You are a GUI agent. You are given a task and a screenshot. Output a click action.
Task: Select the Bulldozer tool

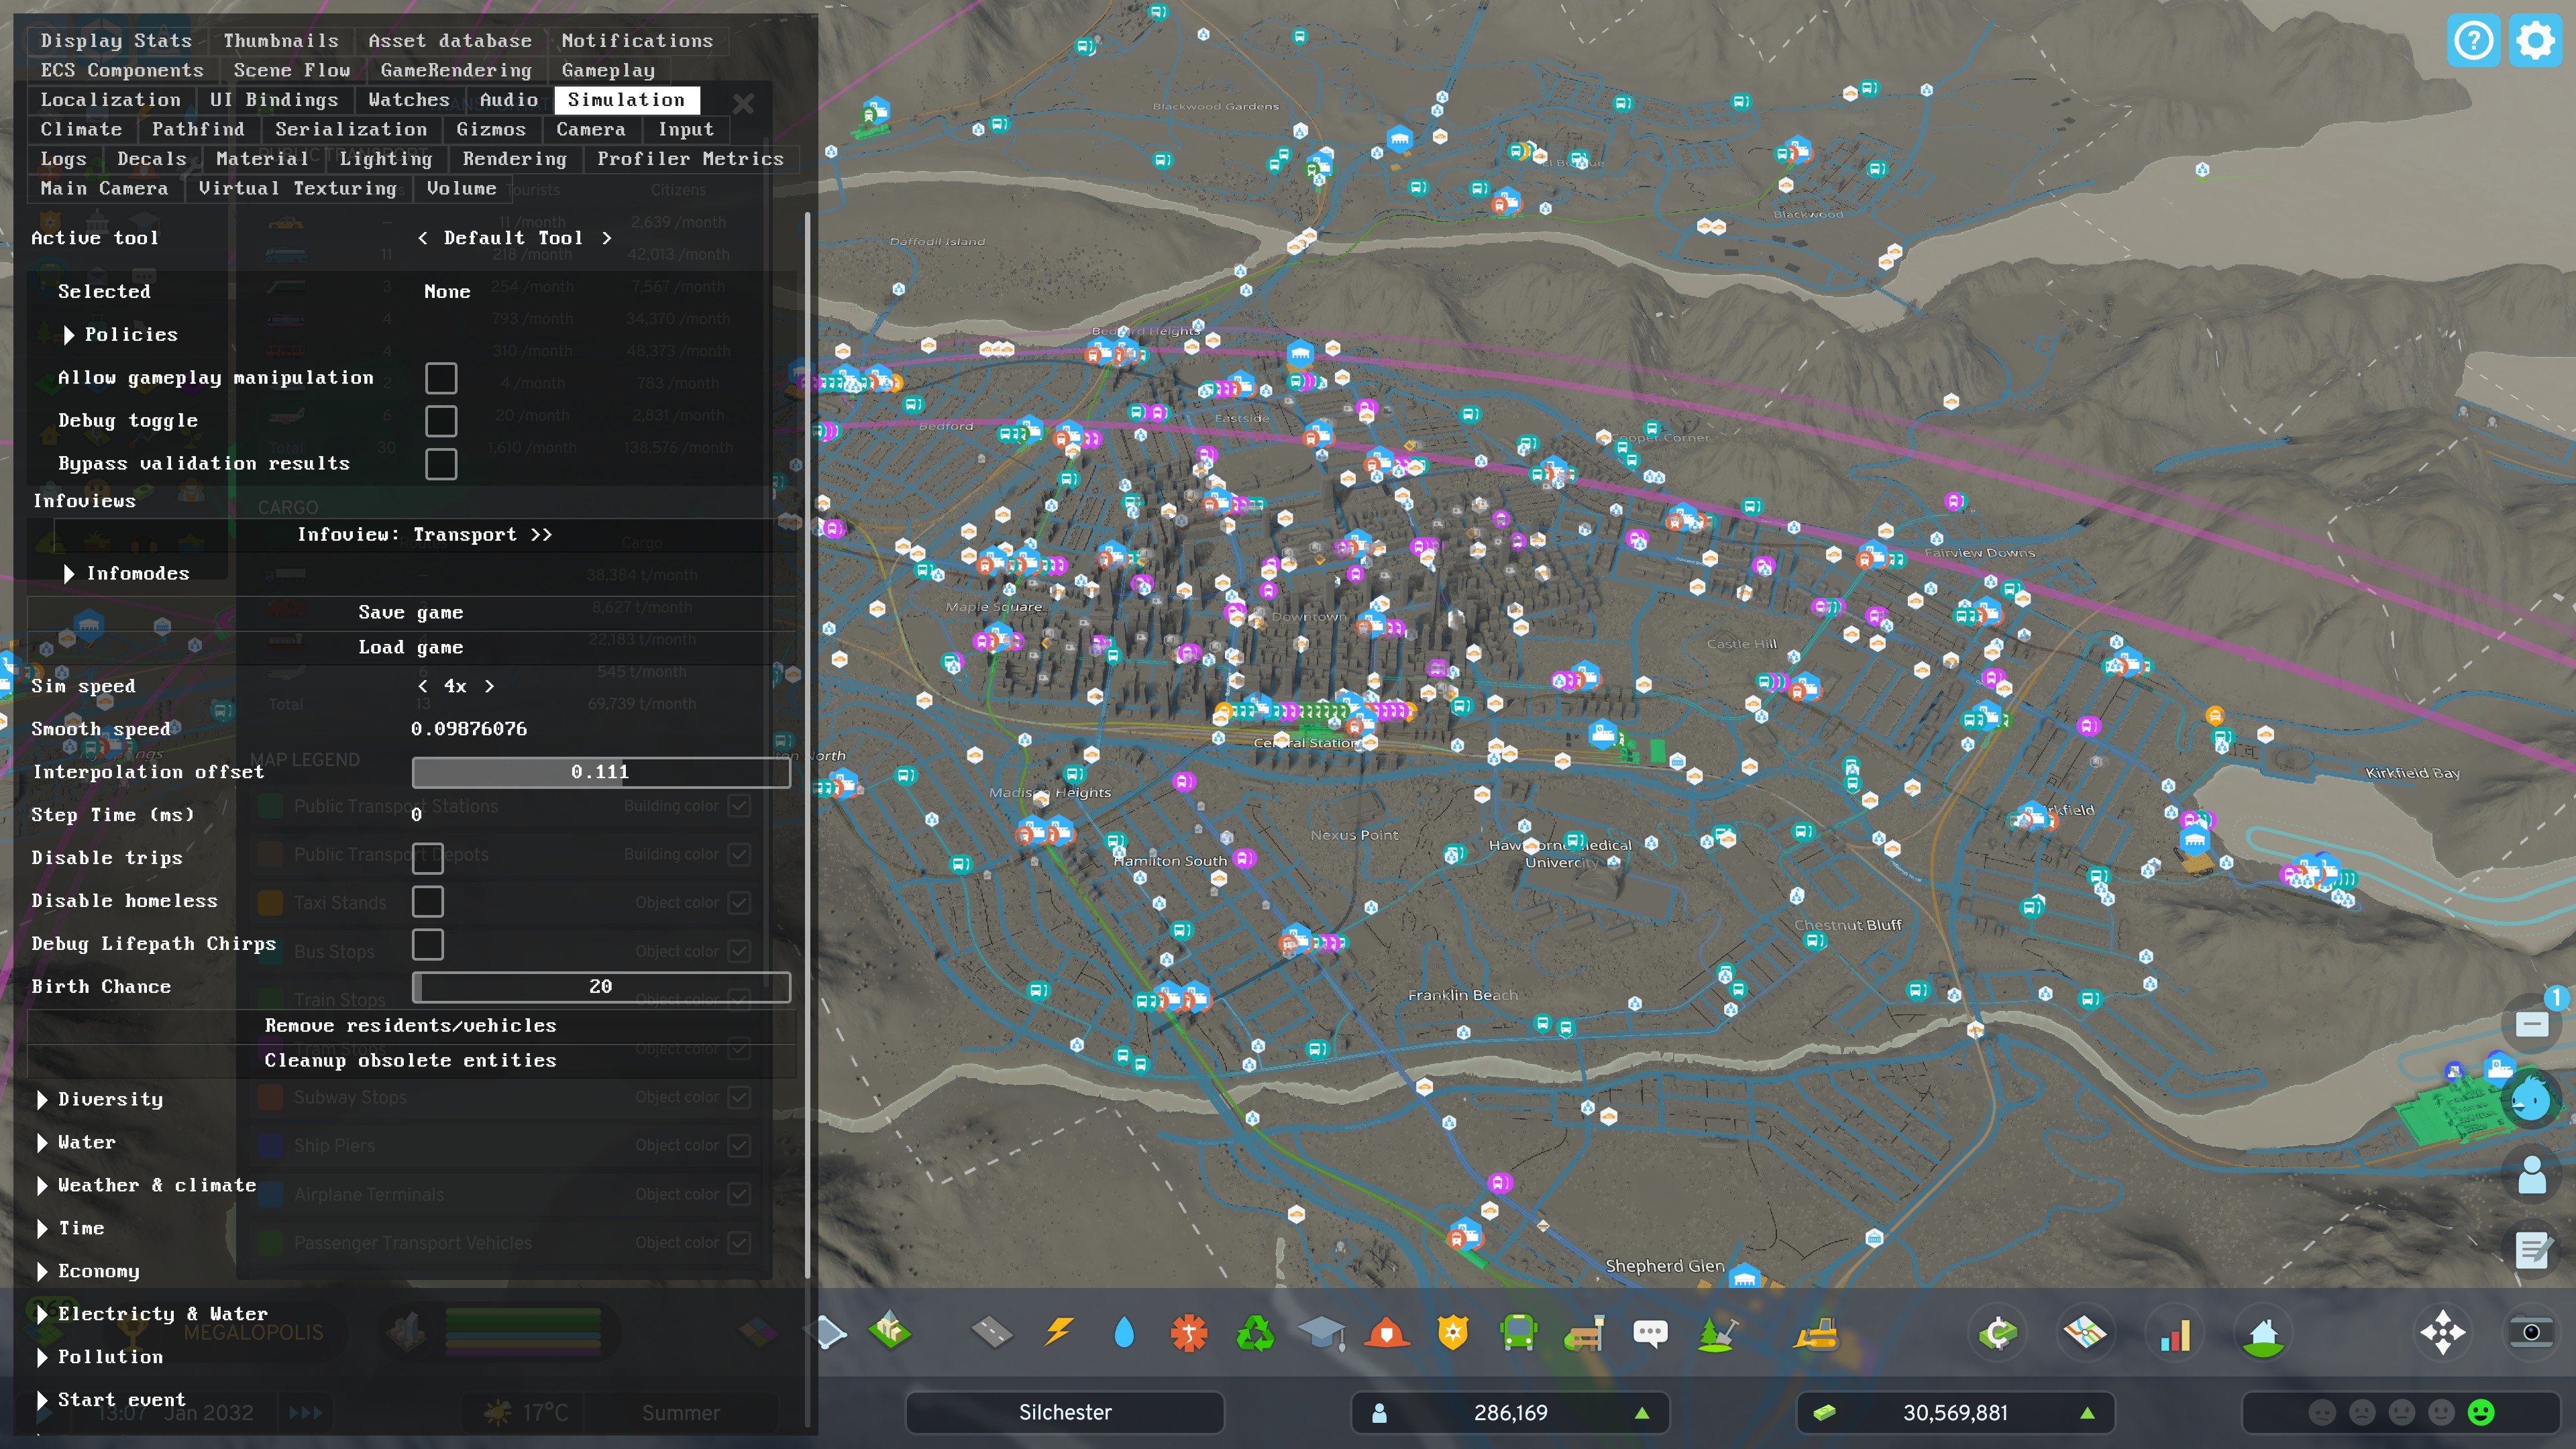point(1815,1332)
